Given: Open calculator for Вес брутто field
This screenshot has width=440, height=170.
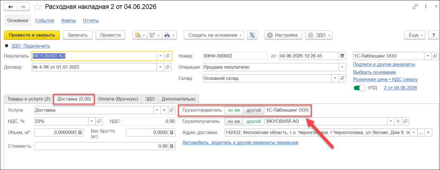Looking at the screenshot, I should (172, 133).
